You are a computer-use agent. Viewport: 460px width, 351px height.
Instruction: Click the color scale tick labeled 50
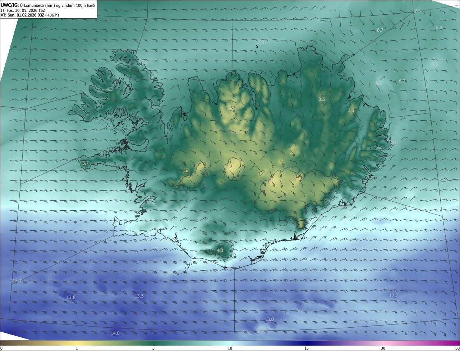pos(457,348)
